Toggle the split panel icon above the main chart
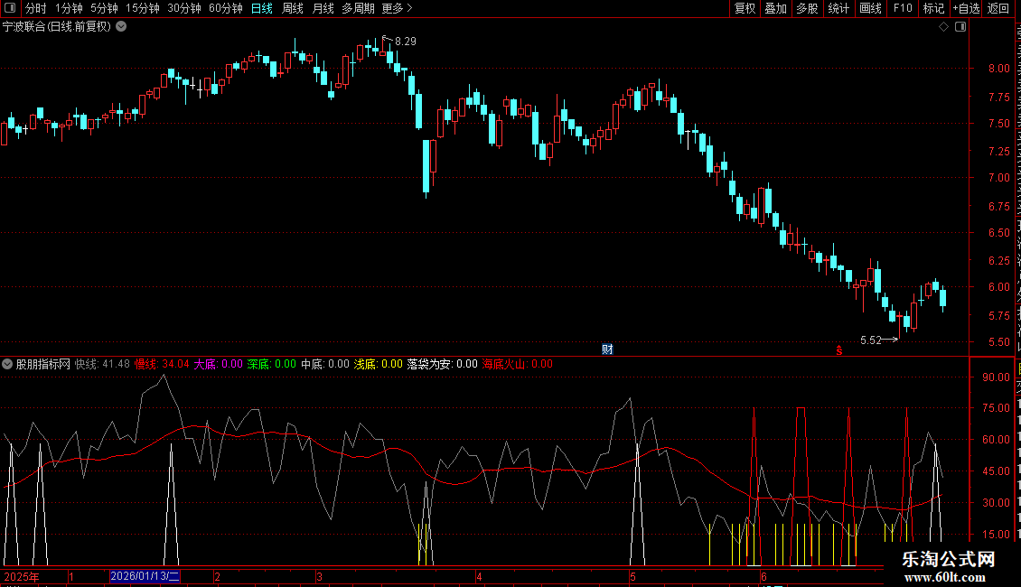This screenshot has height=587, width=1021. 960,27
